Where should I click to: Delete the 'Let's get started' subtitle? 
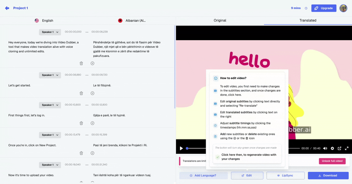(x=81, y=93)
